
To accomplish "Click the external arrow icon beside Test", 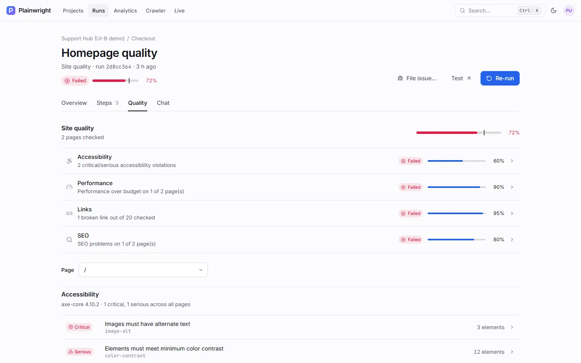I will [469, 78].
